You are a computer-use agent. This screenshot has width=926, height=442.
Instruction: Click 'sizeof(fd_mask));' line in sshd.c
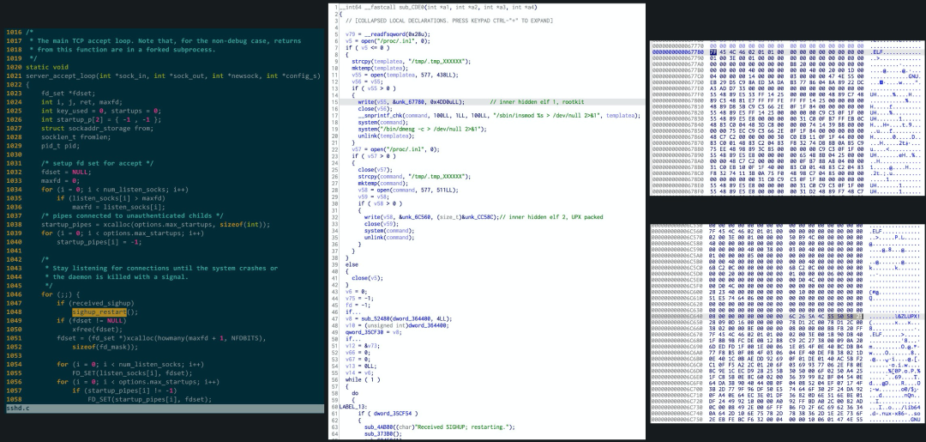pos(104,347)
